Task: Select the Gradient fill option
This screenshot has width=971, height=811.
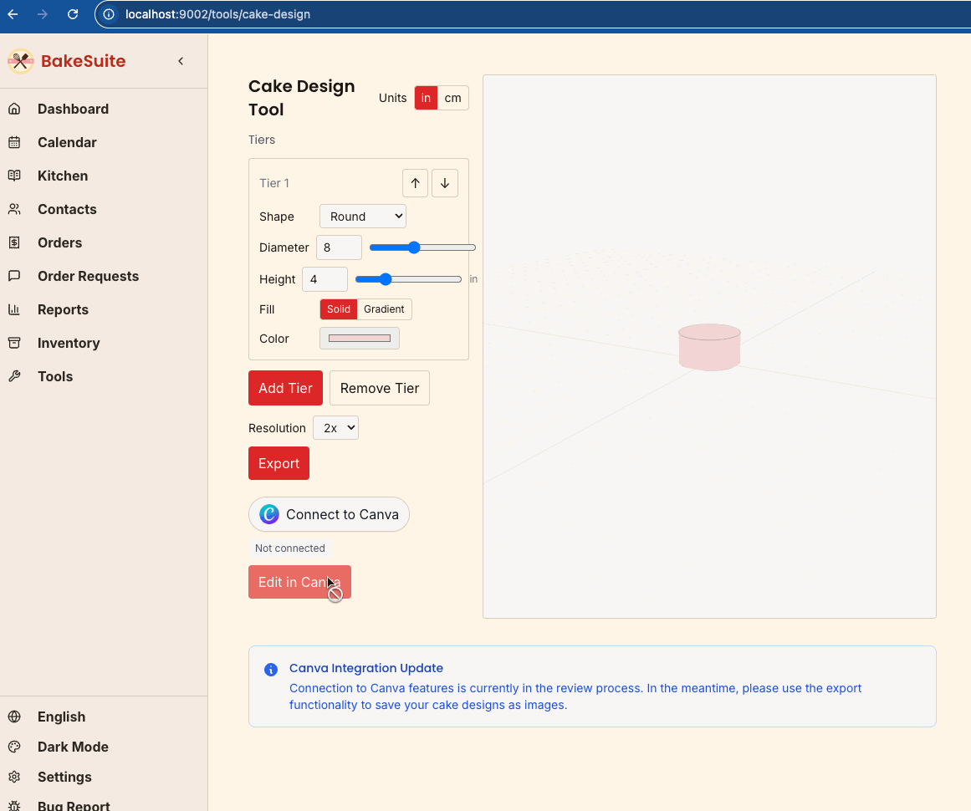Action: coord(384,309)
